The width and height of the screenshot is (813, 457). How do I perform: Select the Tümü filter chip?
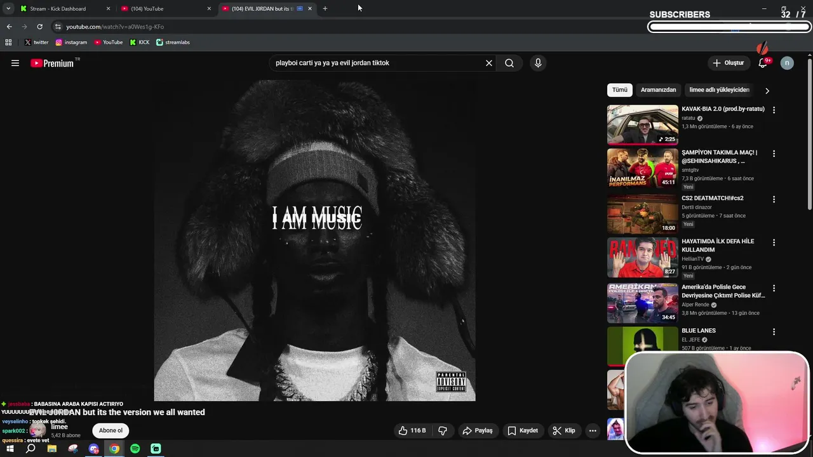(619, 90)
